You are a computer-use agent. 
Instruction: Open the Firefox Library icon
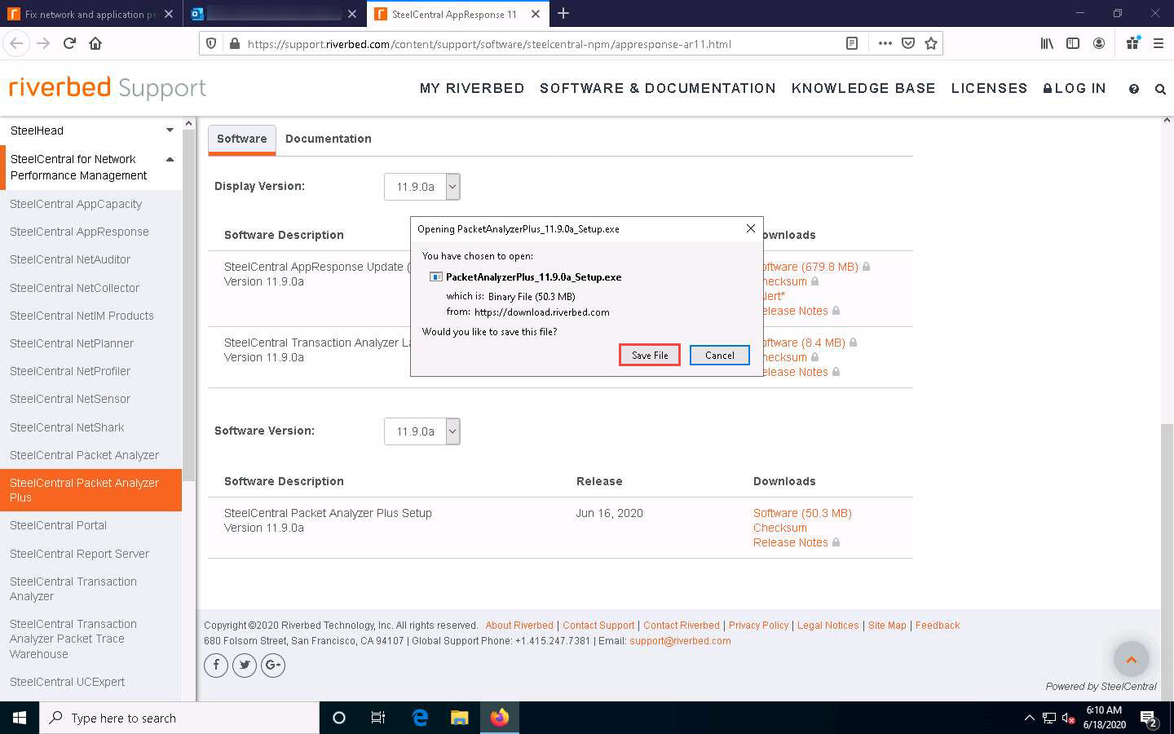[1047, 43]
